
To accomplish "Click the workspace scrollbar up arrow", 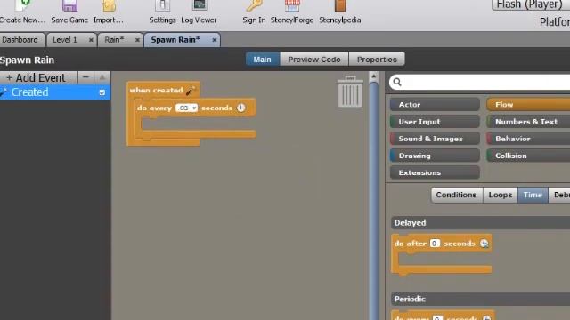I will click(374, 77).
